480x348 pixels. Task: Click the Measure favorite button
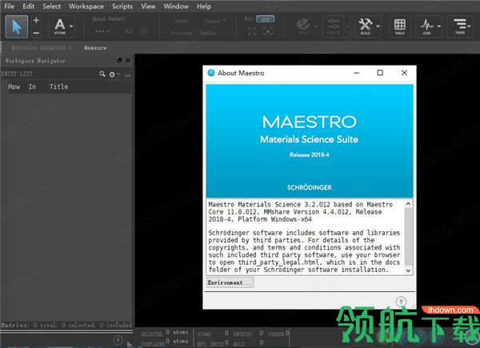95,48
